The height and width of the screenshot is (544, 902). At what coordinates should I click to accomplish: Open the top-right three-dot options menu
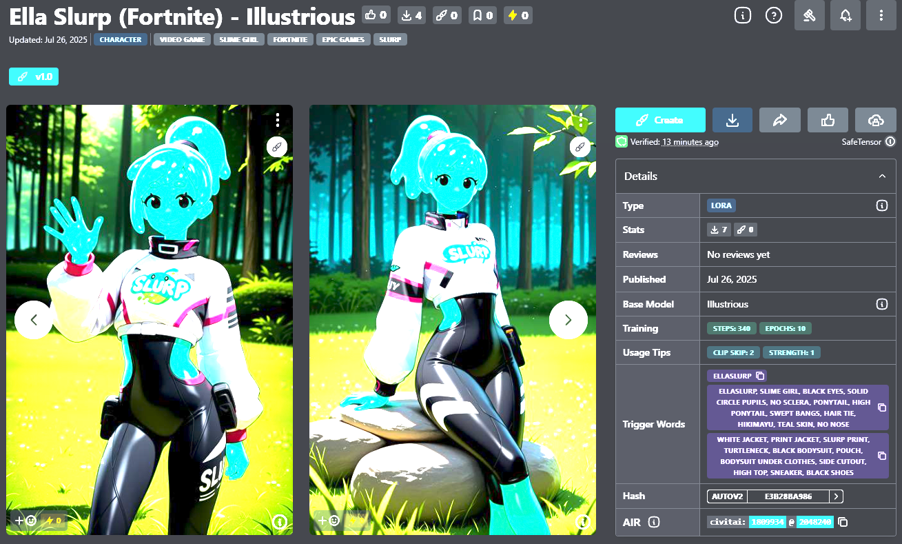[881, 15]
